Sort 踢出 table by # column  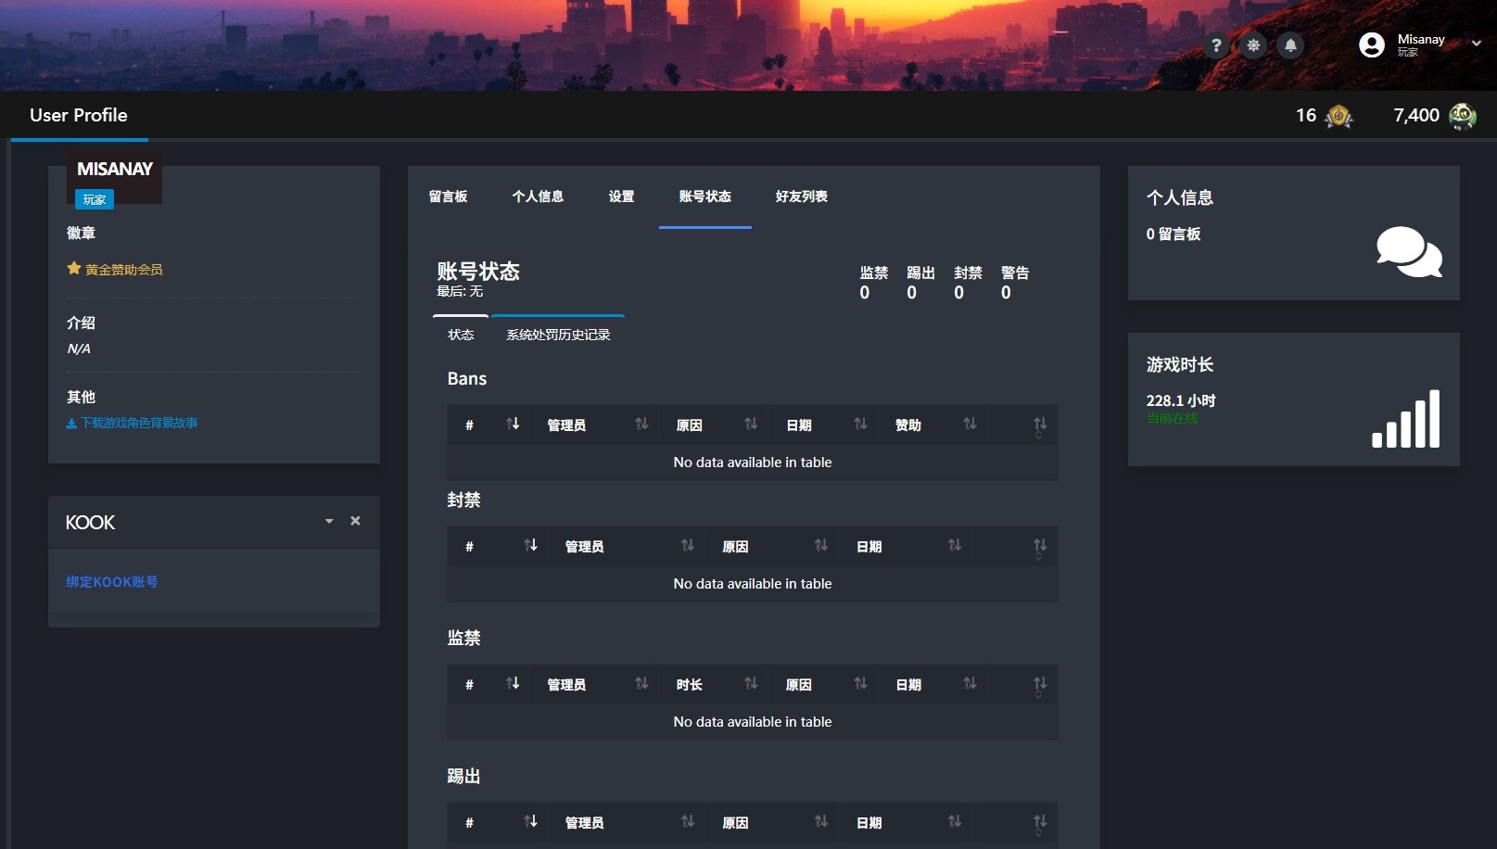[x=497, y=822]
